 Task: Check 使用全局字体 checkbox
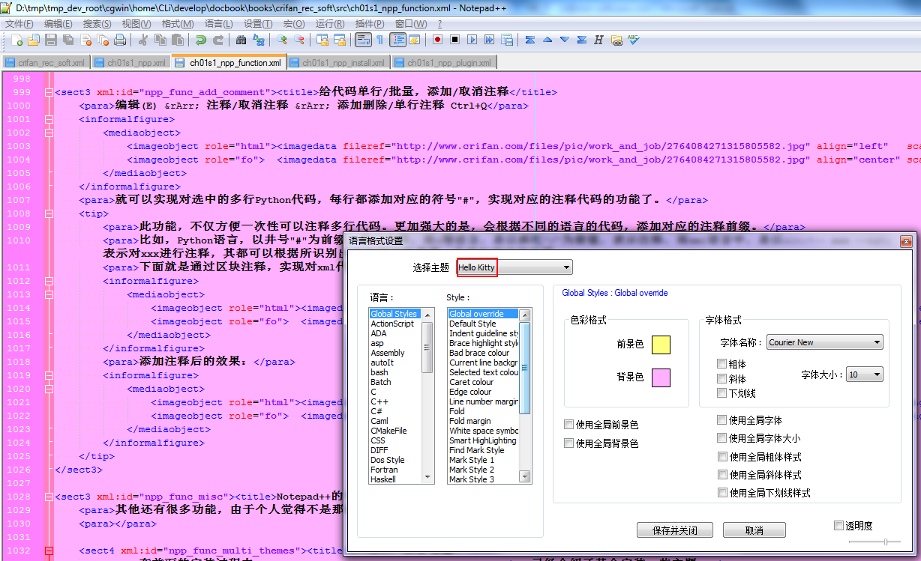tap(721, 420)
